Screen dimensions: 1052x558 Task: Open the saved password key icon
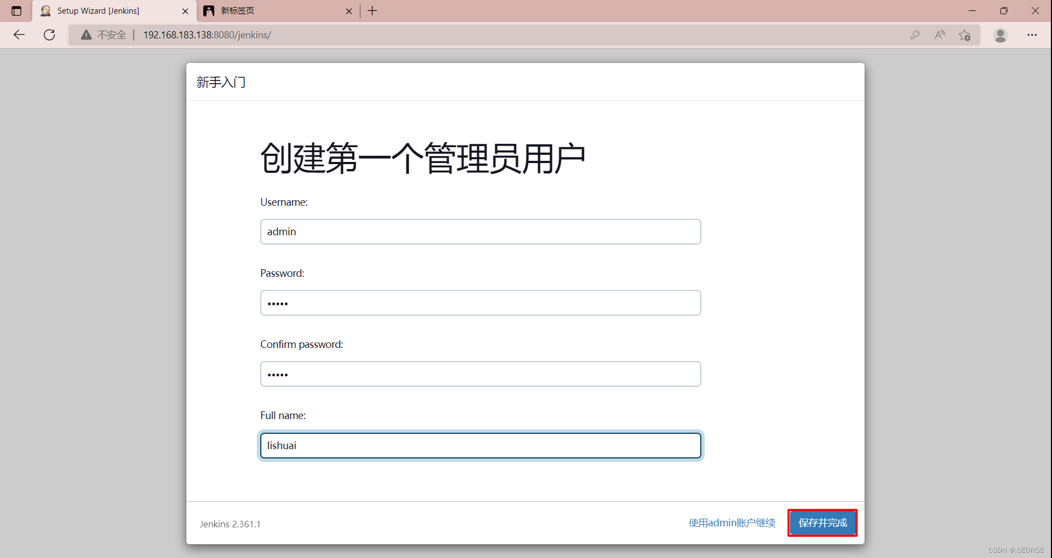click(915, 35)
